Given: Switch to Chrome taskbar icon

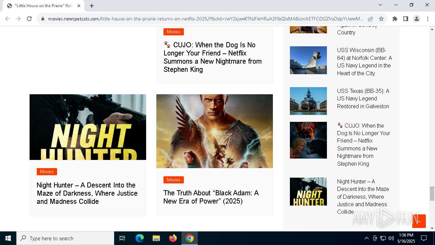Looking at the screenshot, I should 190,238.
